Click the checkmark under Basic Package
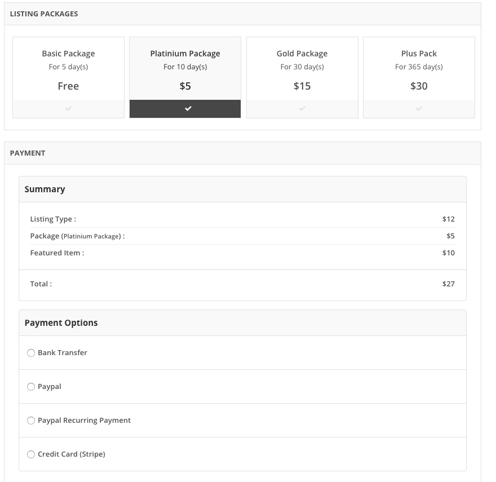496x482 pixels. [x=68, y=109]
